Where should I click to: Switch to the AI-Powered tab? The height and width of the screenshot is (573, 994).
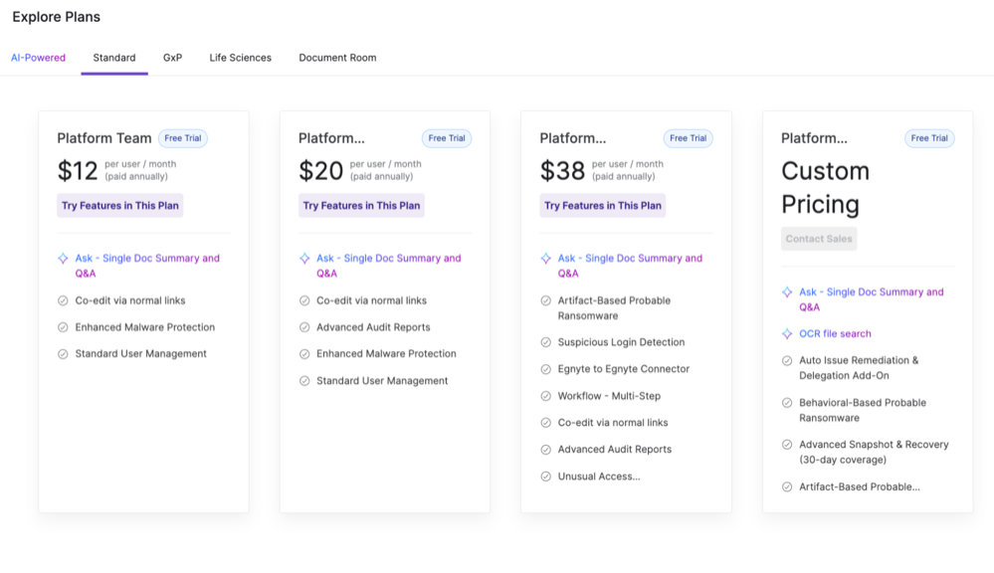38,58
